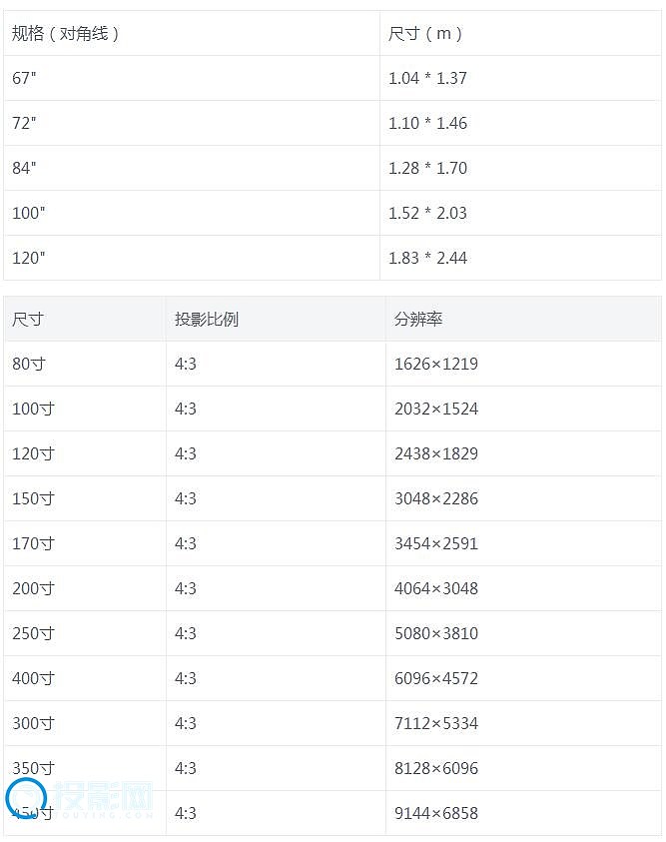Select the 规格（对角线）column header
The height and width of the screenshot is (842, 666).
click(x=66, y=33)
